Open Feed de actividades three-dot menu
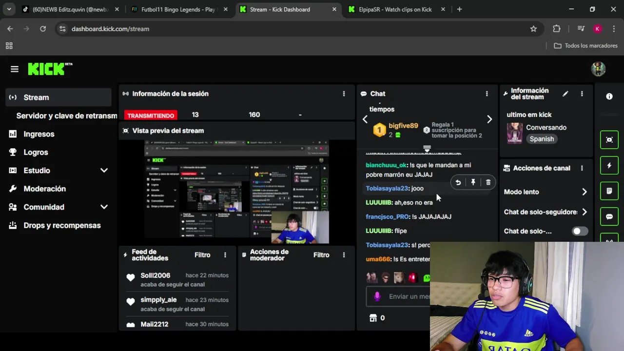Screen dimensions: 624x351 (x=225, y=255)
